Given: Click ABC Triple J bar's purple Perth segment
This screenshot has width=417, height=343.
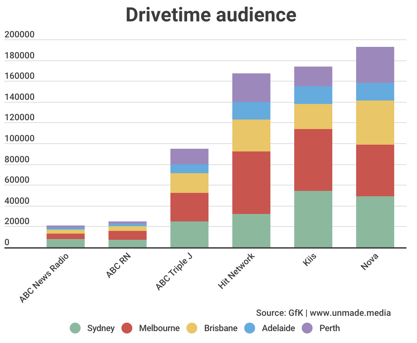Looking at the screenshot, I should 189,157.
